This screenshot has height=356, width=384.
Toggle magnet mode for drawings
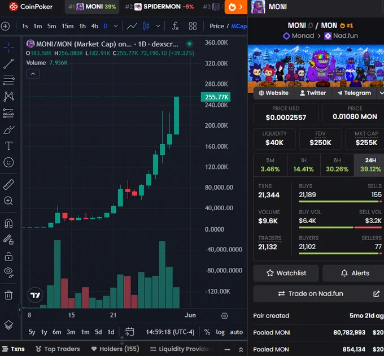(x=9, y=223)
